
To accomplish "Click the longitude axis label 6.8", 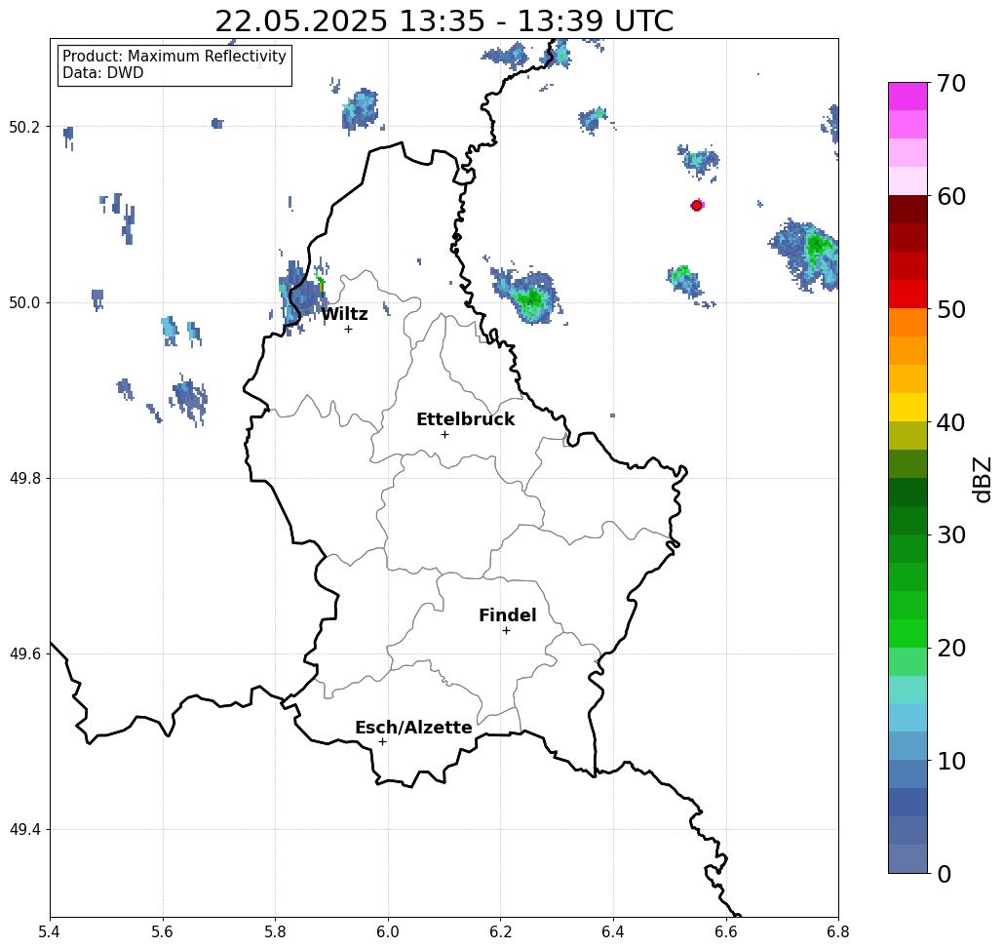I will coord(838,931).
